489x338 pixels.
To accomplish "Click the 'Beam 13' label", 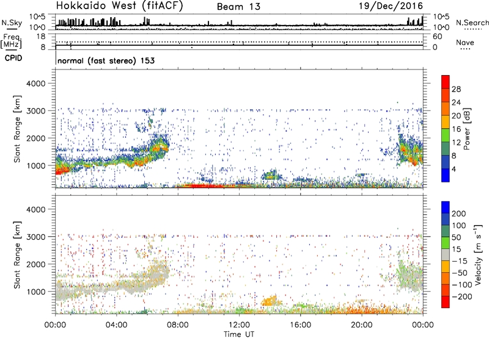I will click(238, 7).
